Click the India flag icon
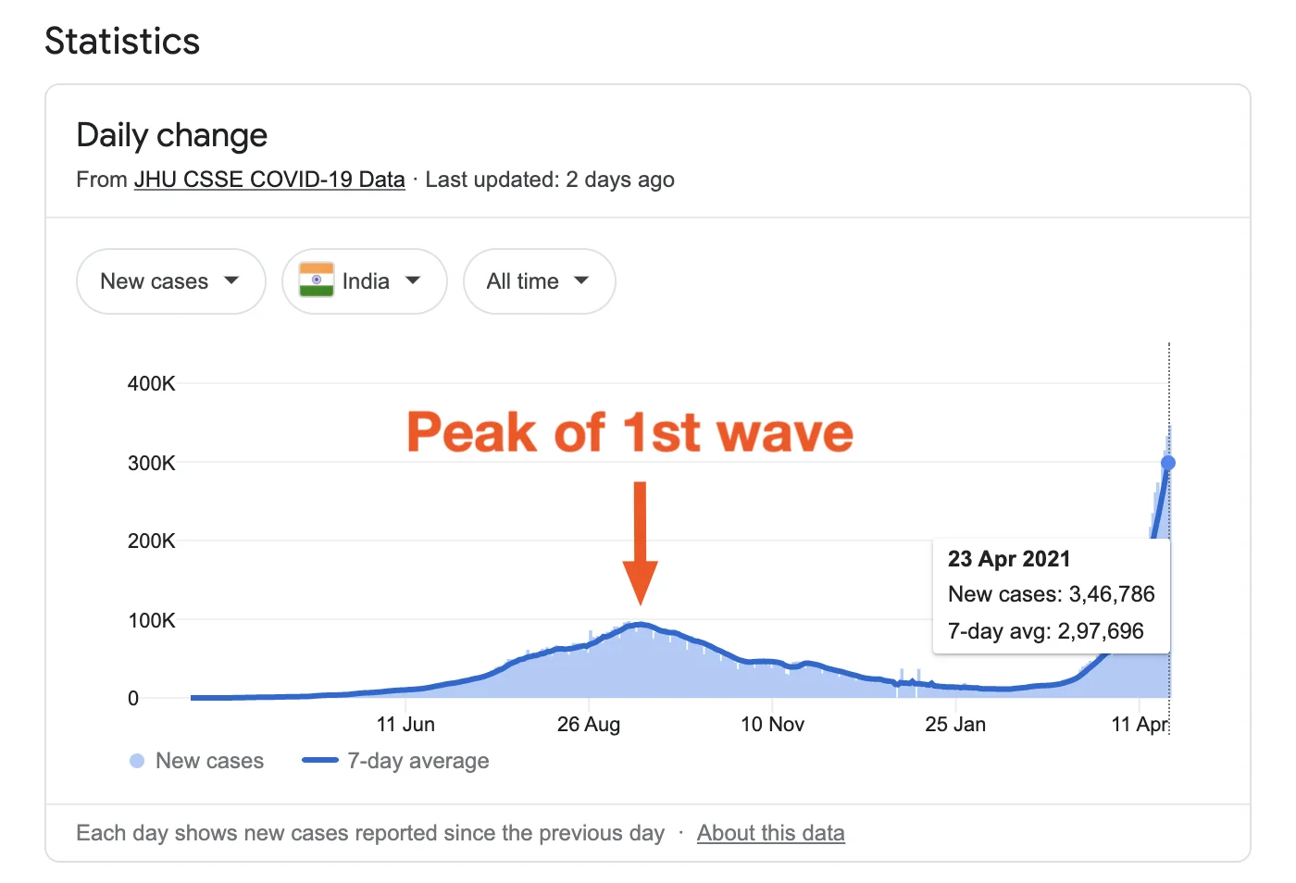Image resolution: width=1296 pixels, height=883 pixels. coord(317,280)
